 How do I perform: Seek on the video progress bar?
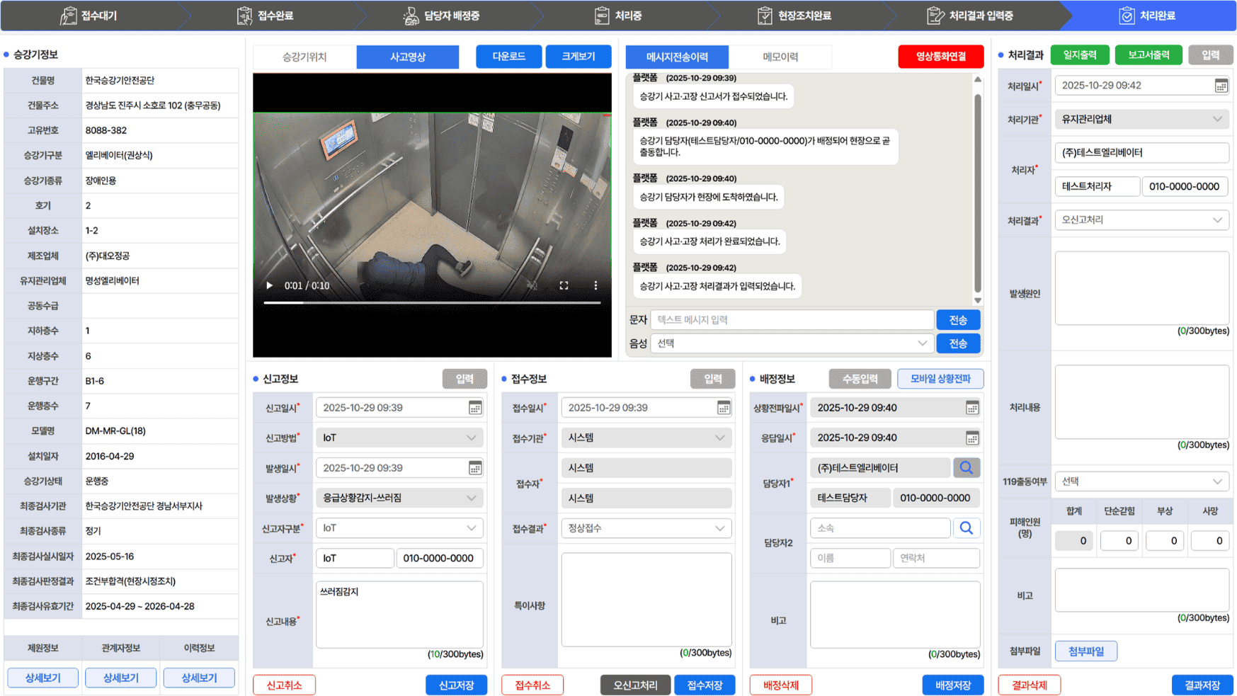432,302
